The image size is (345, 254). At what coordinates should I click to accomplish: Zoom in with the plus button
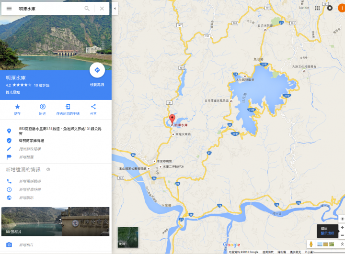(342, 227)
